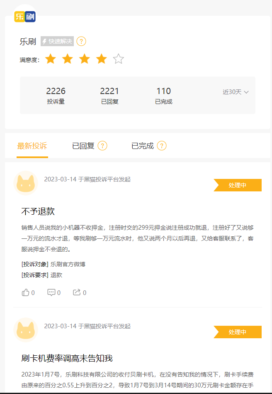
Task: Select the empty fifth satisfaction star
Action: point(119,59)
